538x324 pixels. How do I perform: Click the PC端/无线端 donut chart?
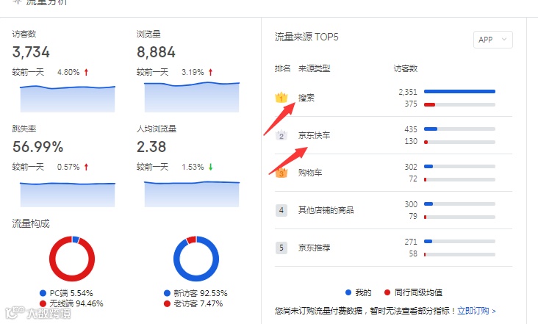(72, 259)
